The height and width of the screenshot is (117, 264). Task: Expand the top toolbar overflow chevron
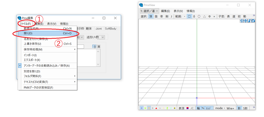pyautogui.click(x=254, y=16)
